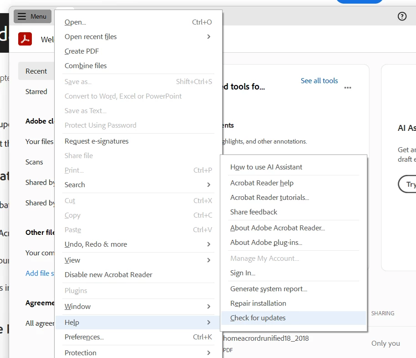The width and height of the screenshot is (416, 358).
Task: Expand the Help submenu
Action: 138,323
